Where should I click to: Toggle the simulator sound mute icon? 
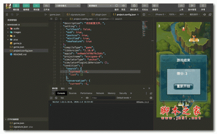(204, 14)
